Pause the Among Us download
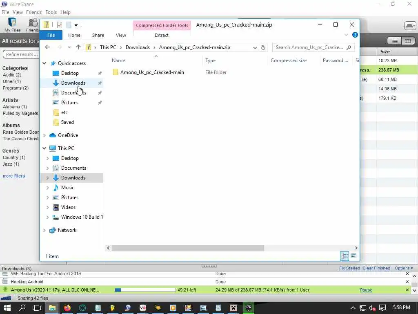This screenshot has height=314, width=418. point(366,290)
